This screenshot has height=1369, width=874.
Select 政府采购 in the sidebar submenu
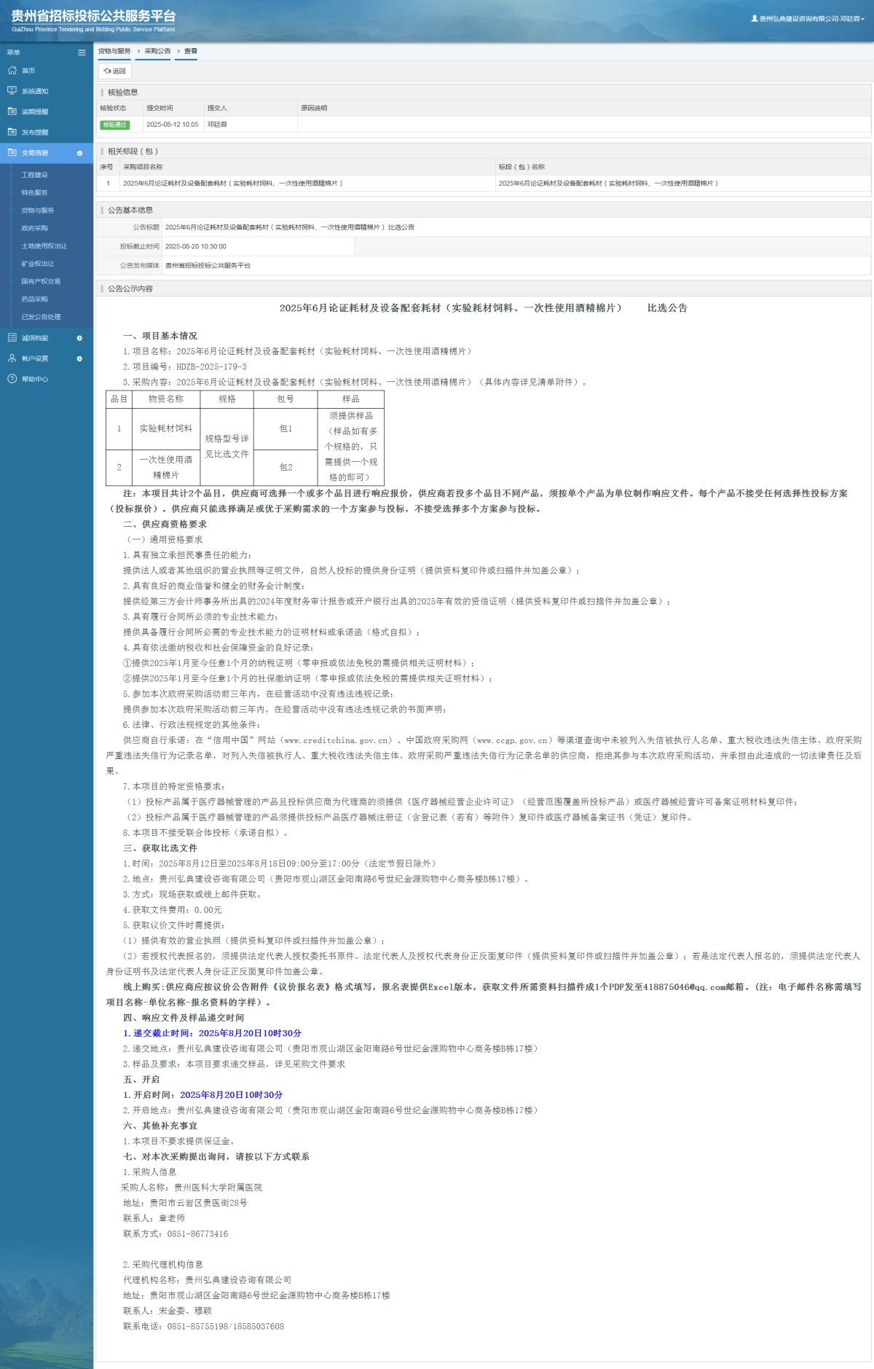coord(34,228)
